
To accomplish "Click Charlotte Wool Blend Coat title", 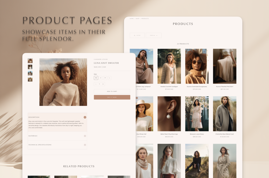I will click(225, 134).
